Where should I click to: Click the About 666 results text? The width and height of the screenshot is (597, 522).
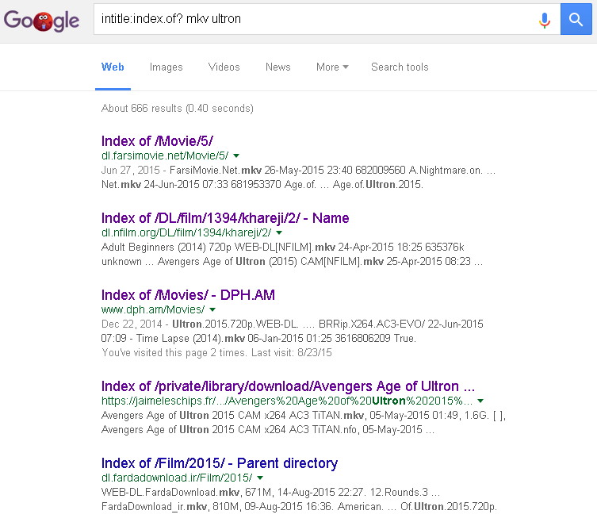click(178, 108)
